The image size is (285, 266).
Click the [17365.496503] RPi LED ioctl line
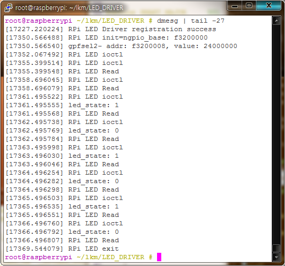tap(64, 198)
